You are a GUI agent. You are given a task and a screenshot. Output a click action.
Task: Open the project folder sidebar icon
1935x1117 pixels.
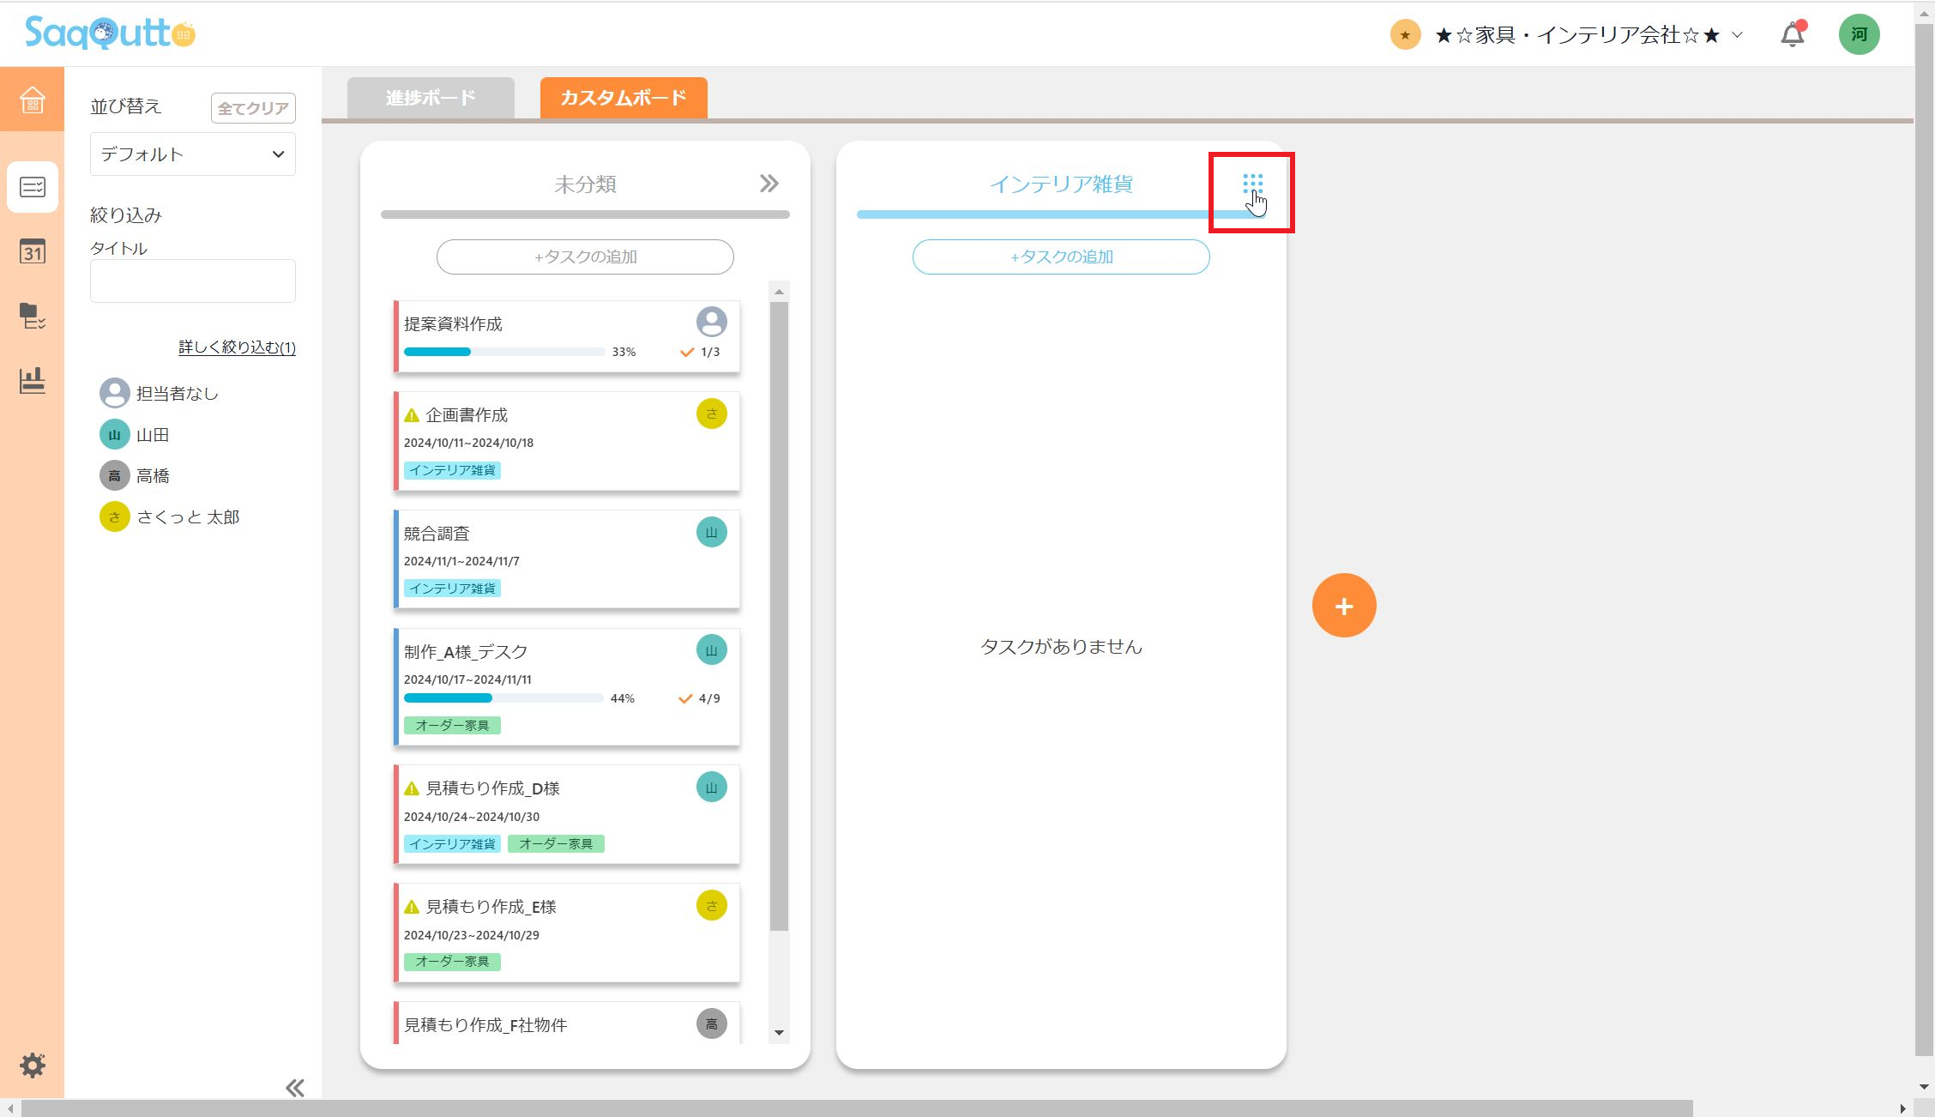point(32,316)
